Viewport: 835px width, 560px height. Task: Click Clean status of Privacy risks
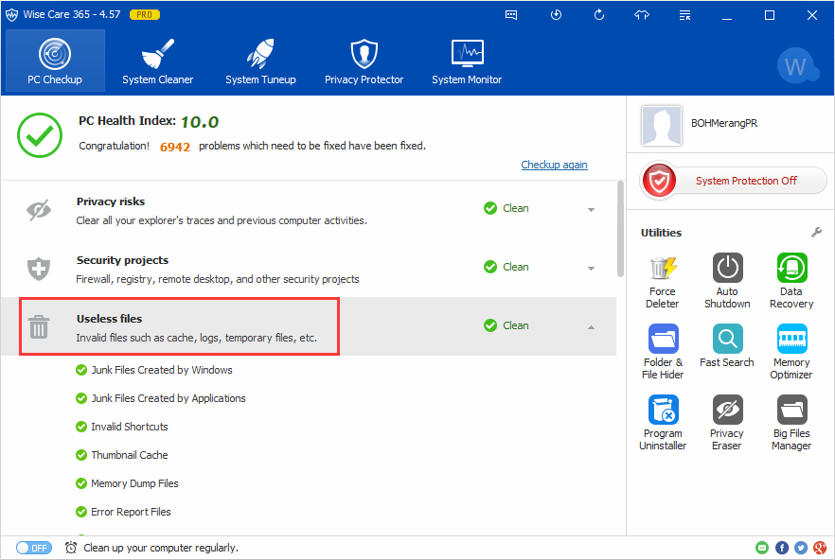pos(506,208)
